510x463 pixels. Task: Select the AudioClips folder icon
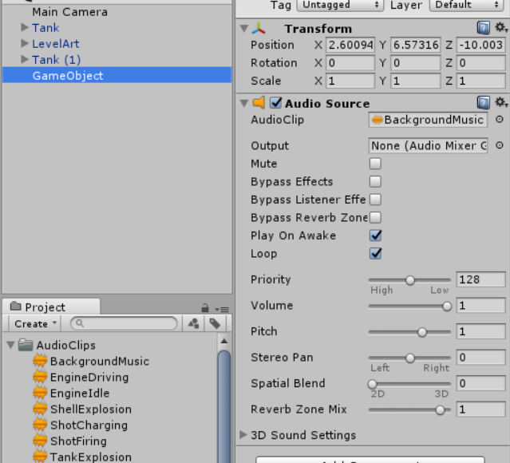tap(26, 345)
